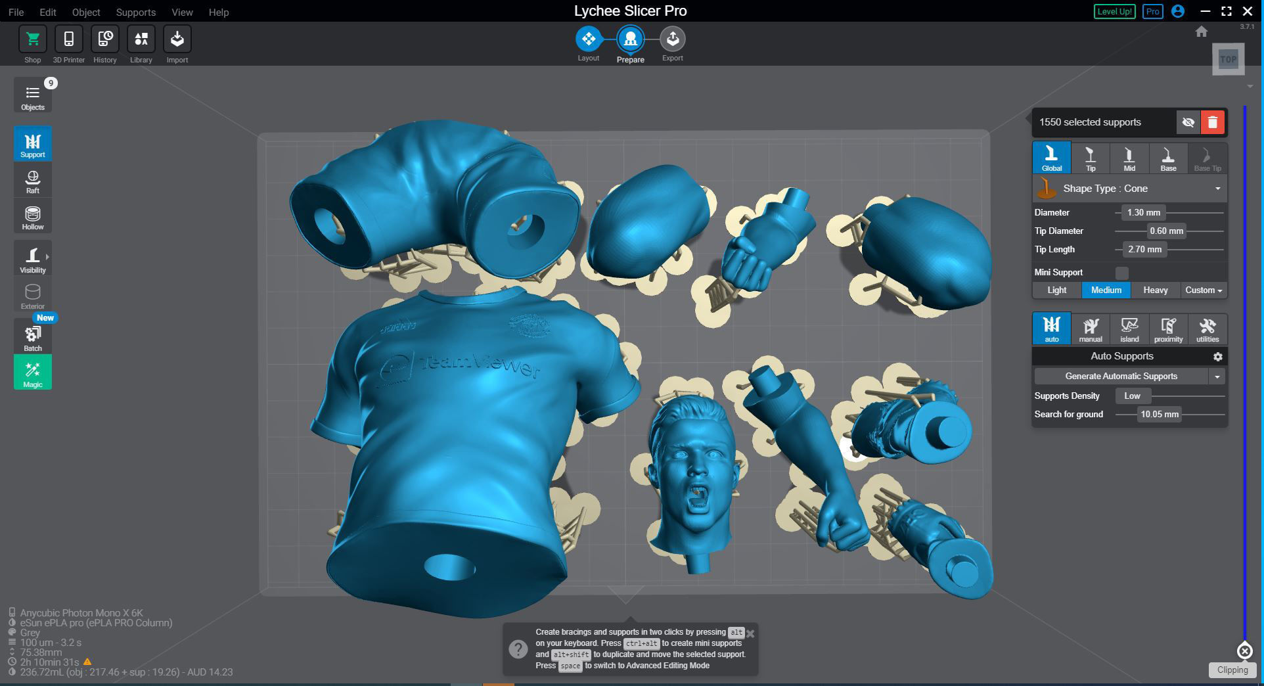Open the Shop cart icon
Screen dimensions: 1264x686
pos(32,39)
